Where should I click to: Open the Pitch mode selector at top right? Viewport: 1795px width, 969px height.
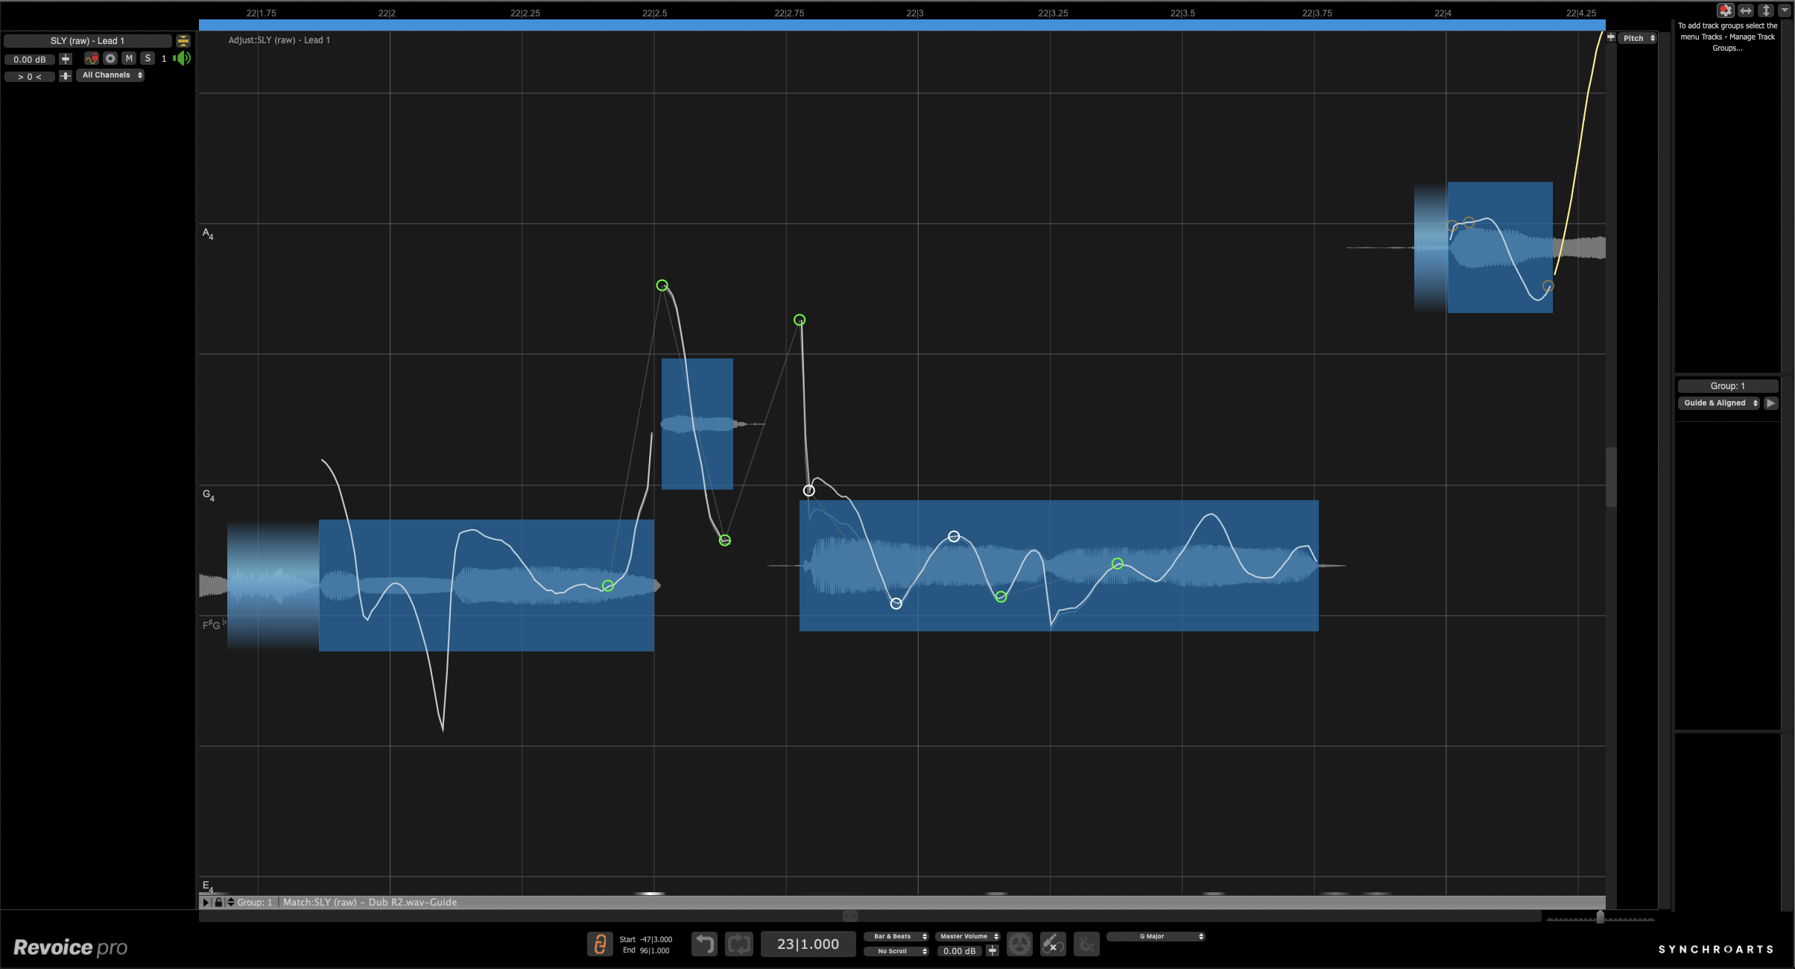tap(1639, 39)
